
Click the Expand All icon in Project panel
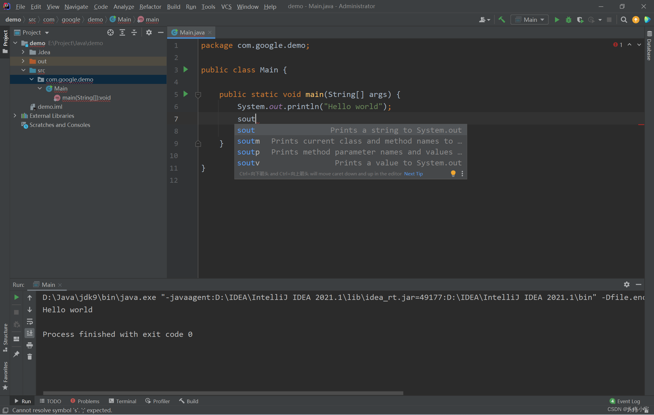tap(122, 32)
